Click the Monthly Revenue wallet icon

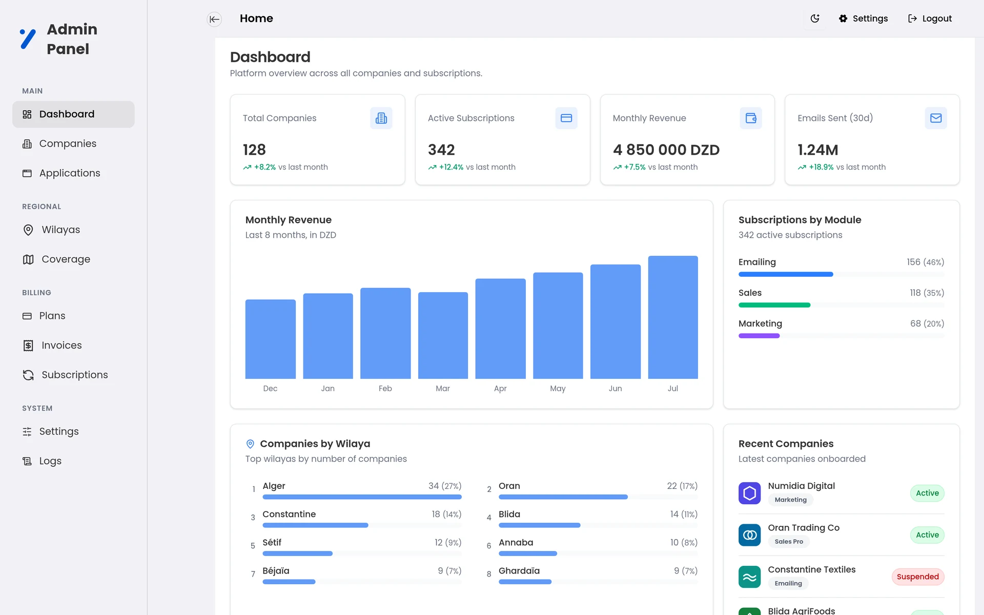pos(751,118)
